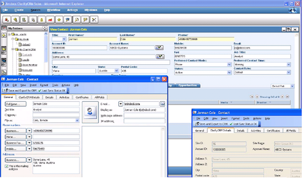Viewport: 306px width, 185px height.
Task: Switch to Activities tab in left contact window
Action: tap(64, 97)
